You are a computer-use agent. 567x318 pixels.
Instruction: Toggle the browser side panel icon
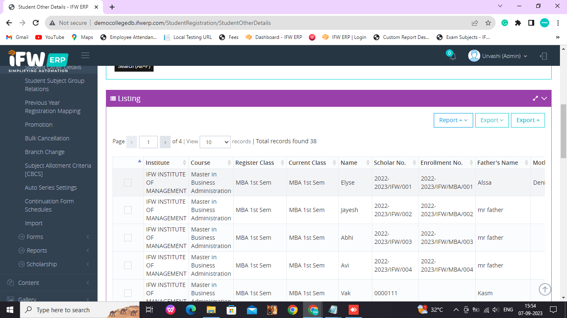[x=531, y=23]
